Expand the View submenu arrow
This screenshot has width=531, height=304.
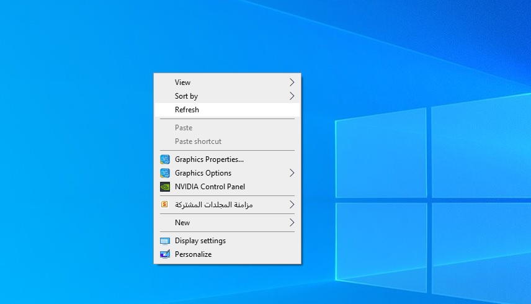[292, 83]
